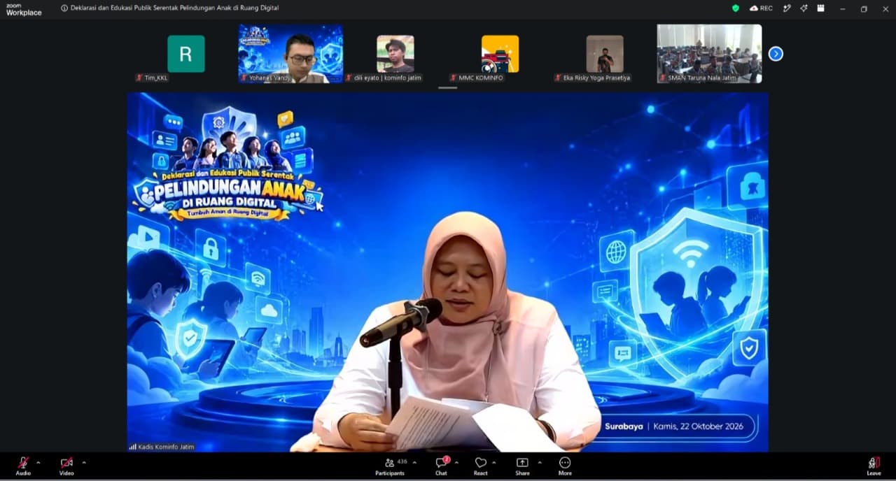Click the participant count 436
The image size is (896, 481).
coord(402,461)
